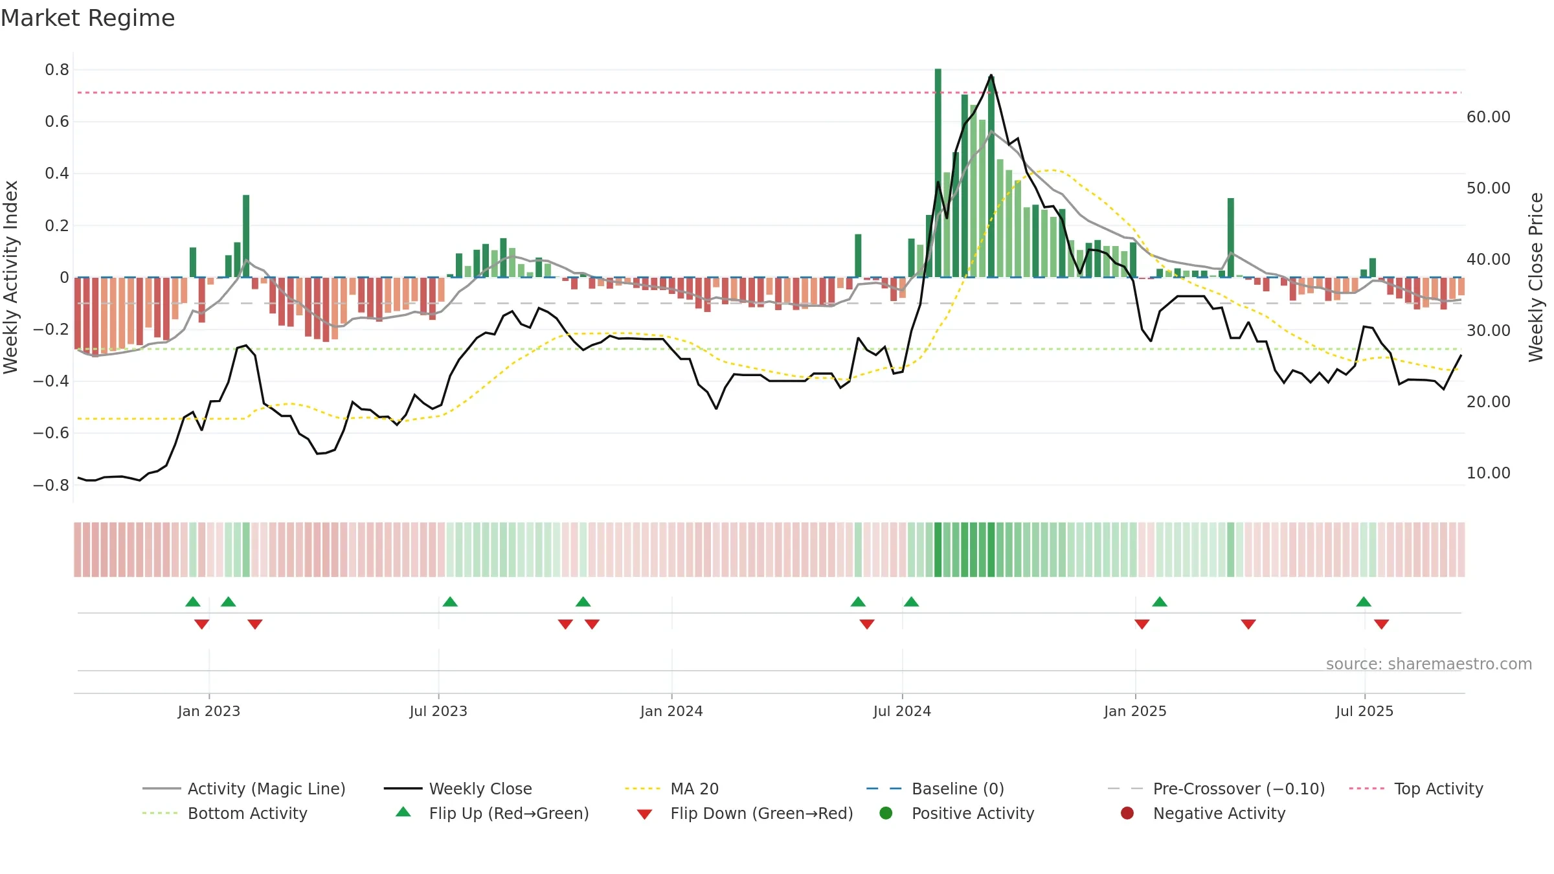Click the Flip Up triangle just after Jul 2024

tap(911, 601)
